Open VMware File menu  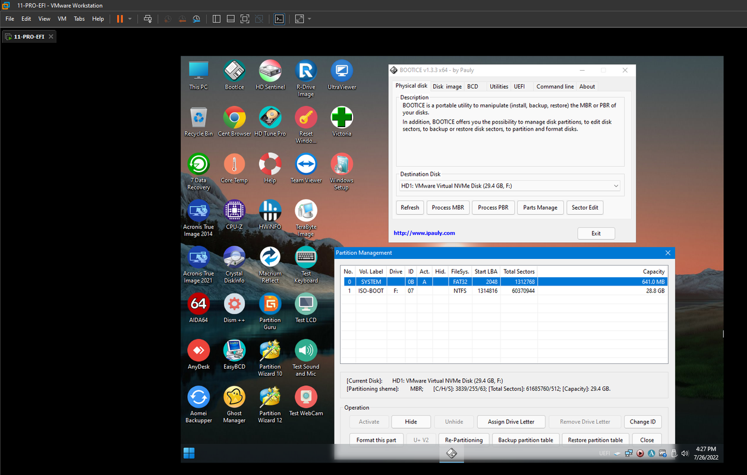point(10,19)
